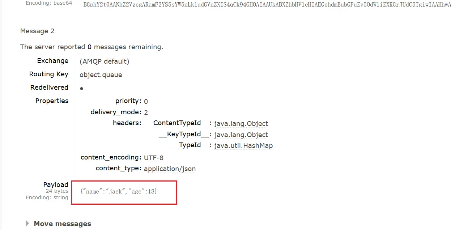Click the object.queue routing key value
Viewport: 451px width, 230px height.
(101, 75)
